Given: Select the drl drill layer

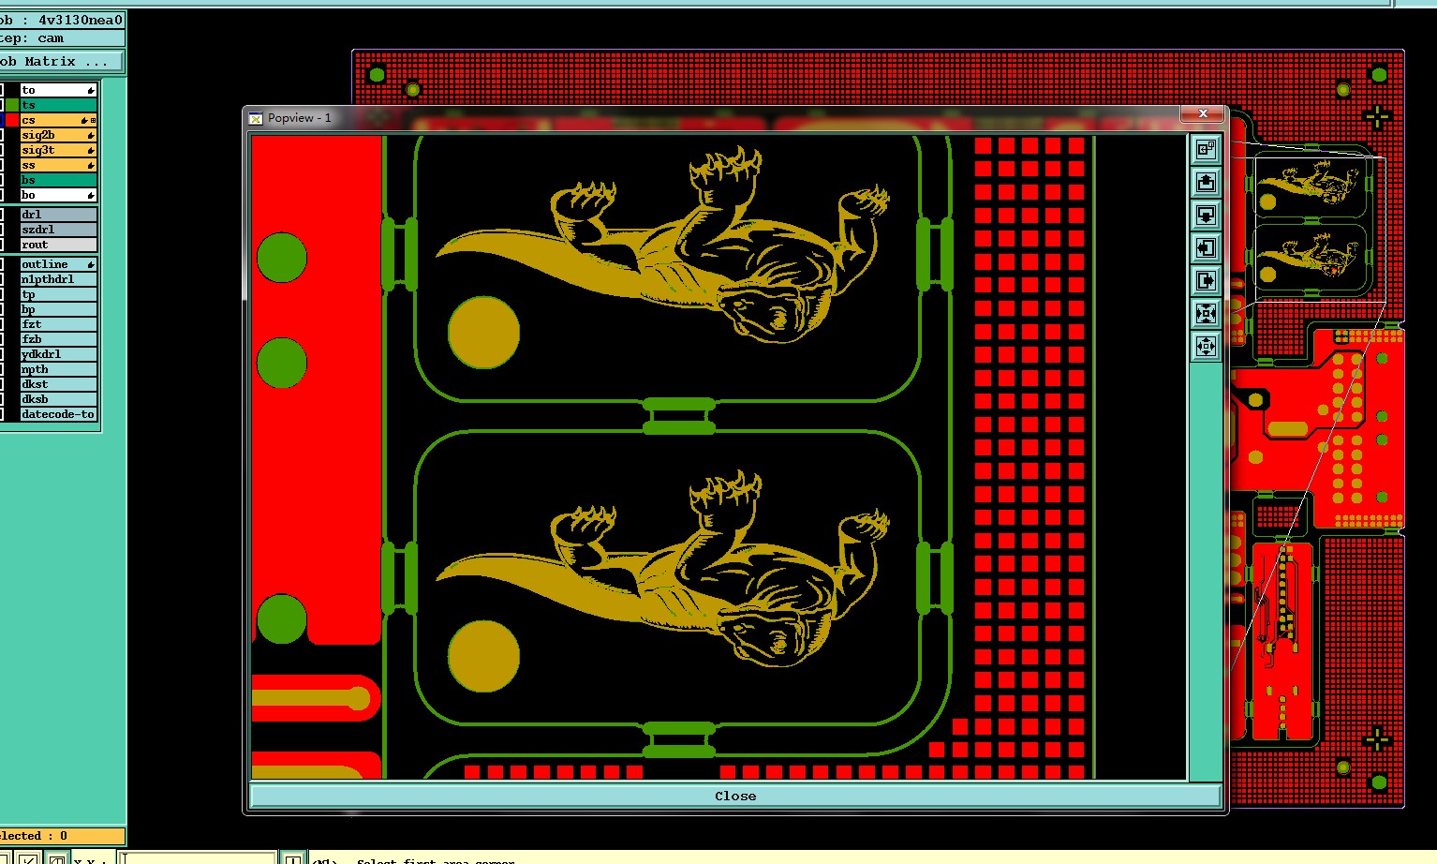Looking at the screenshot, I should tap(58, 215).
